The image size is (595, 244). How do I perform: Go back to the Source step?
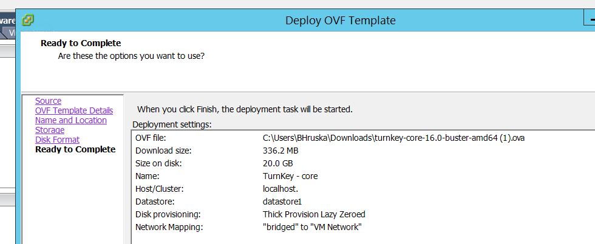tap(48, 101)
